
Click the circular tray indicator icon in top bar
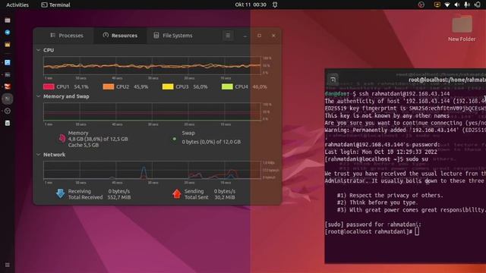(421, 5)
